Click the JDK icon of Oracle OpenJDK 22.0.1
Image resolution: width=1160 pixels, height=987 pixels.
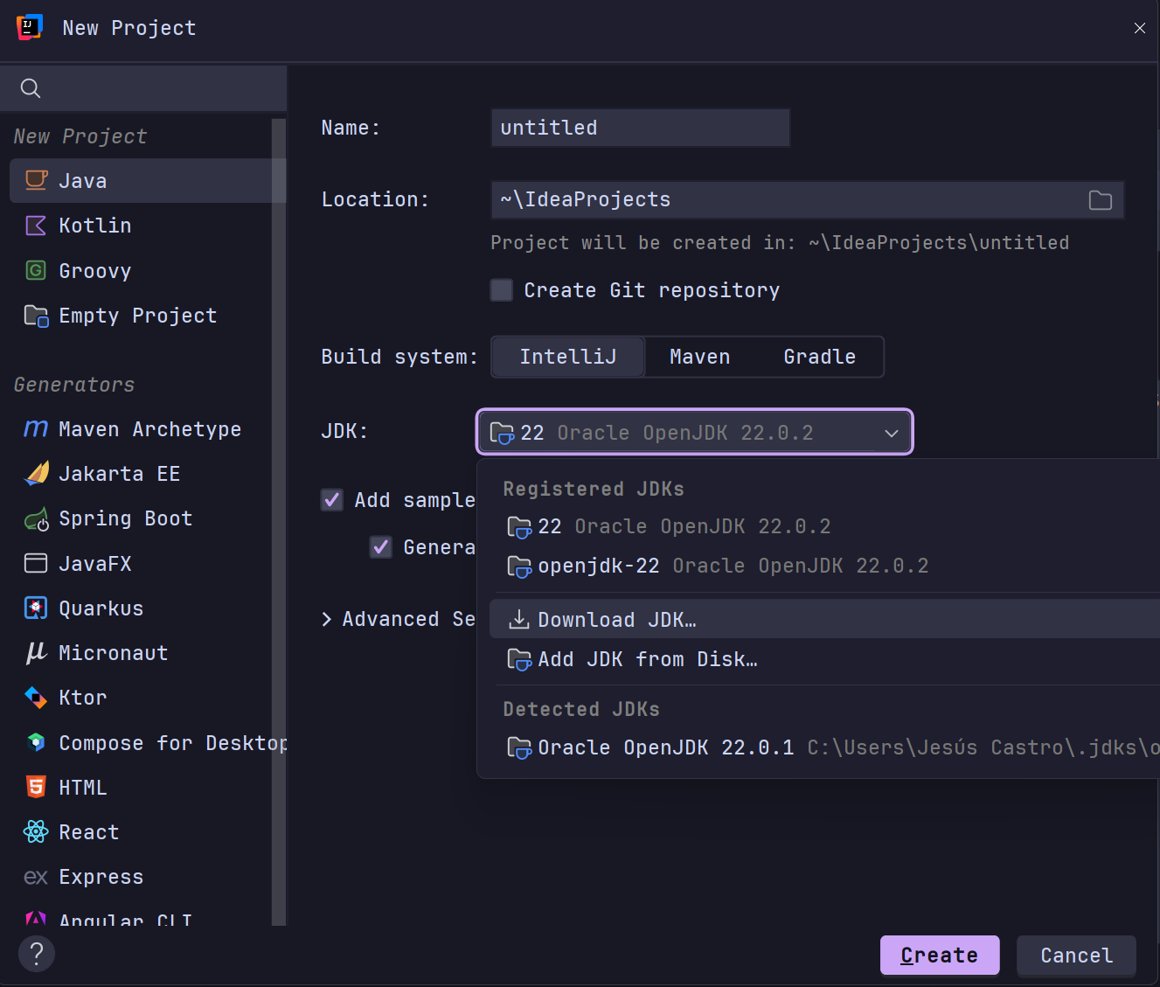point(519,748)
